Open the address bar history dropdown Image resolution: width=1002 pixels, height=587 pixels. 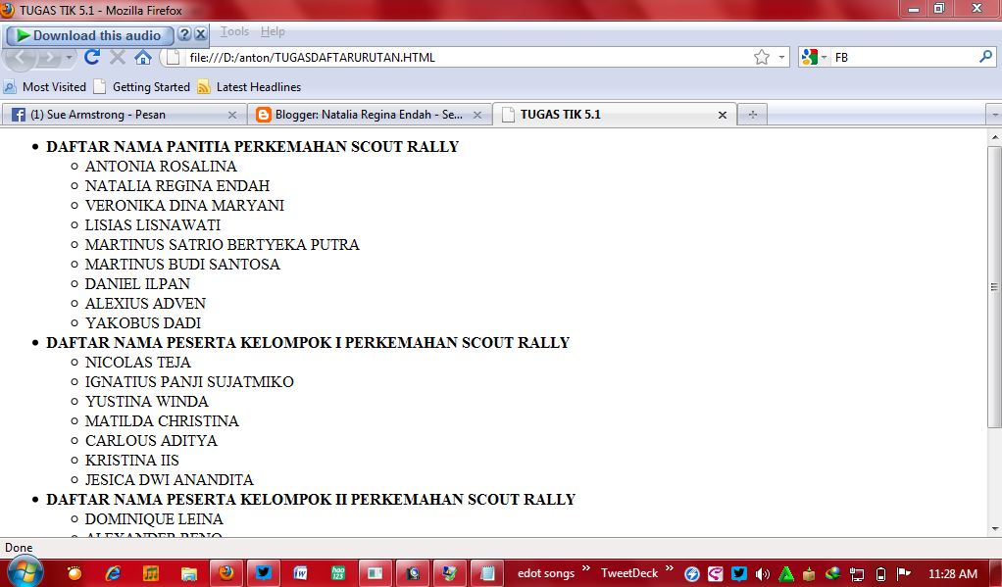click(781, 58)
